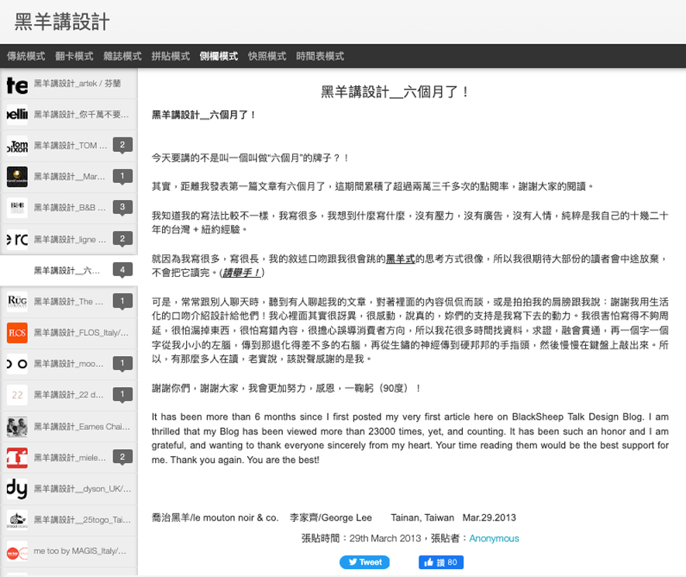The image size is (686, 577).
Task: Click the Rug Company logo icon
Action: point(17,301)
